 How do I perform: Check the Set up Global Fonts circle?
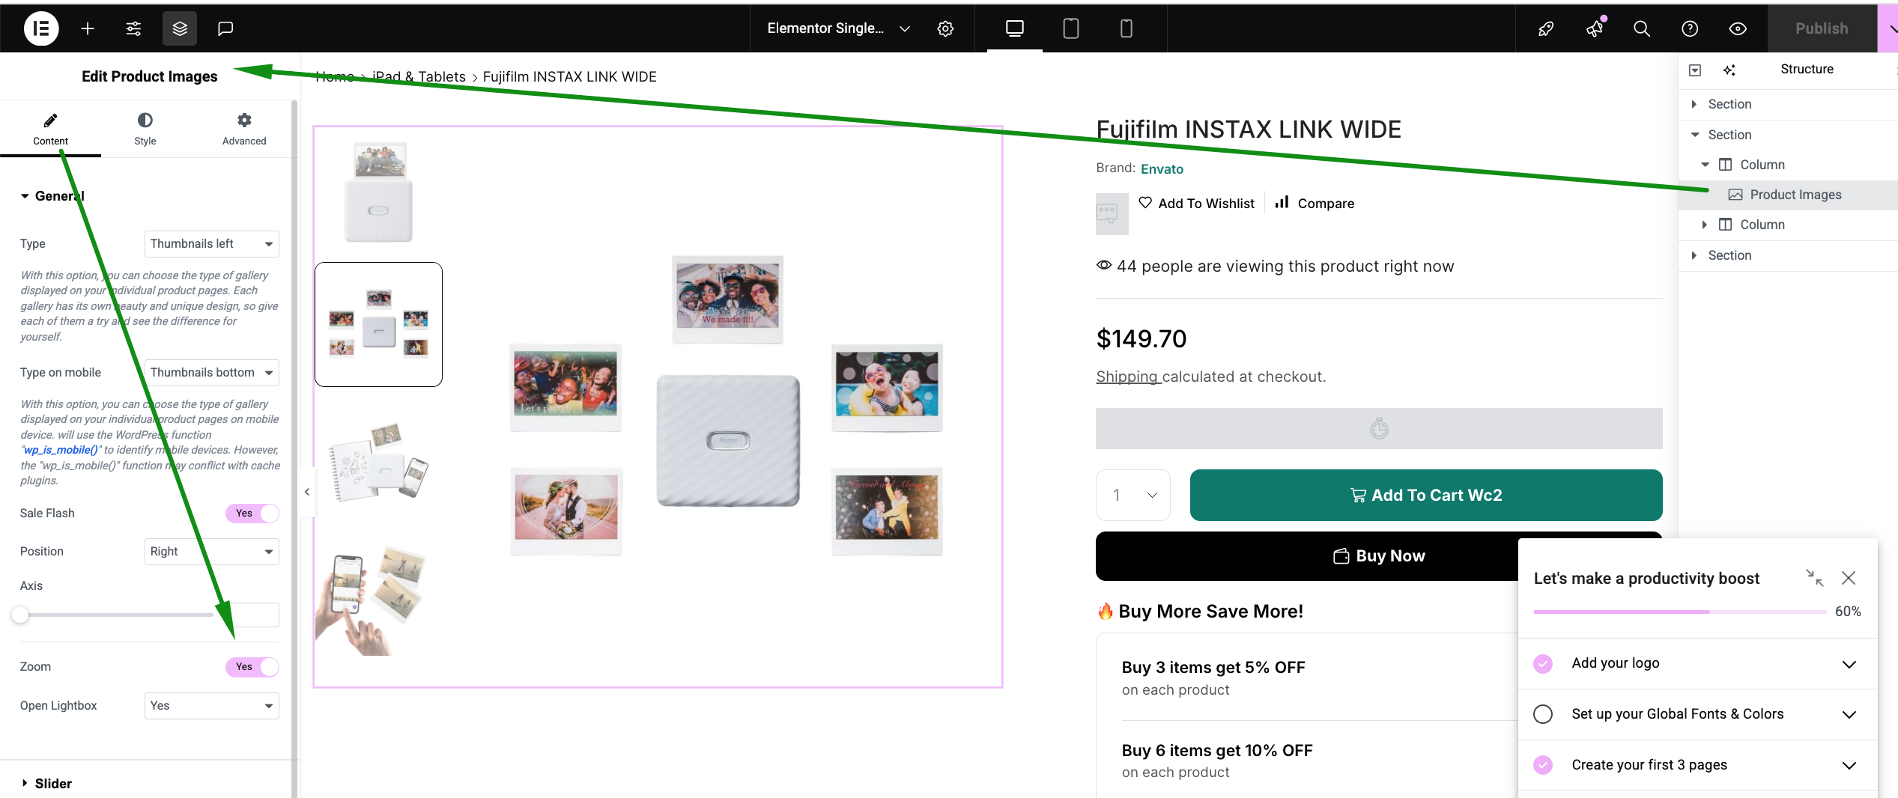(1543, 714)
